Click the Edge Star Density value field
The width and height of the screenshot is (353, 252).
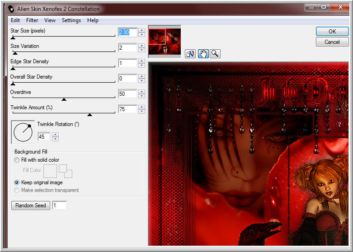127,63
